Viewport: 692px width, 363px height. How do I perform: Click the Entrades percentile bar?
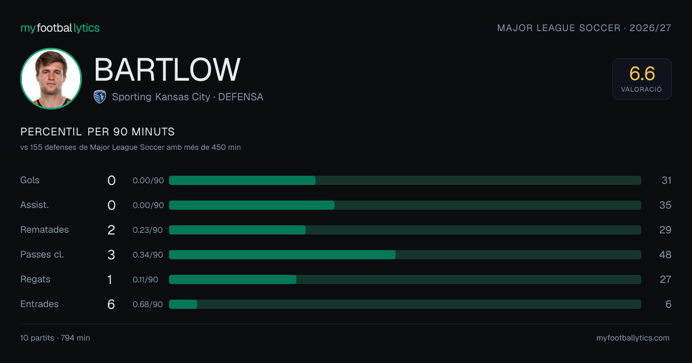(x=405, y=304)
